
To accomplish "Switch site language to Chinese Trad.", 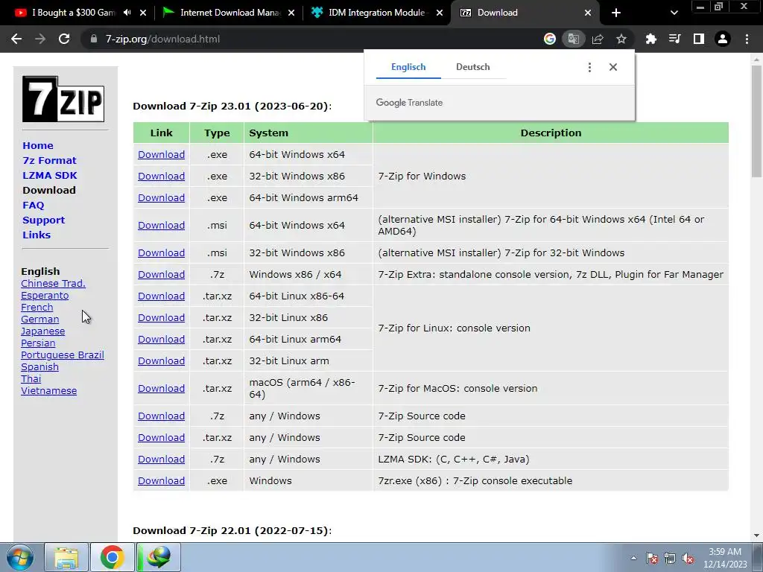I will coord(53,284).
